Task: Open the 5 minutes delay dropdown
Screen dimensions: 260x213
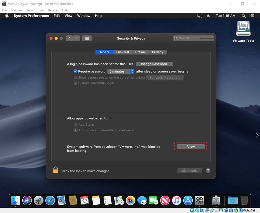Action: [x=121, y=71]
